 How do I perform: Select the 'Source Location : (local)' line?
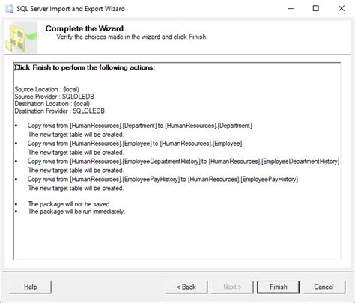47,89
